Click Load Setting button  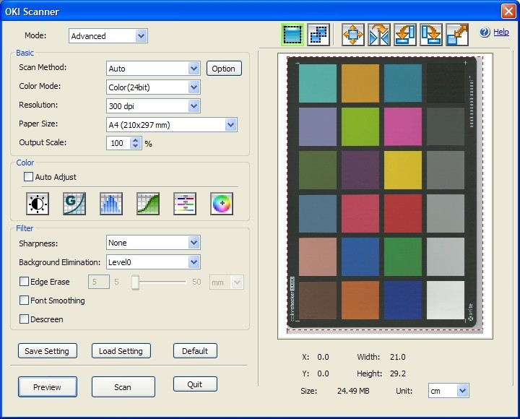[x=121, y=351]
